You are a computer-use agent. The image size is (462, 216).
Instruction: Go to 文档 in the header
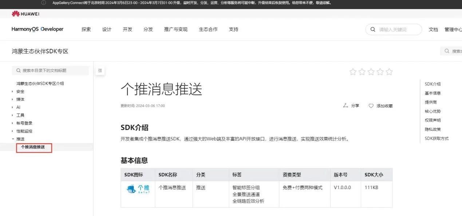433,29
